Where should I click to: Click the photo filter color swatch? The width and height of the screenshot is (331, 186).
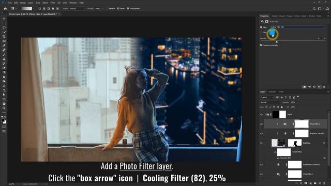(272, 33)
